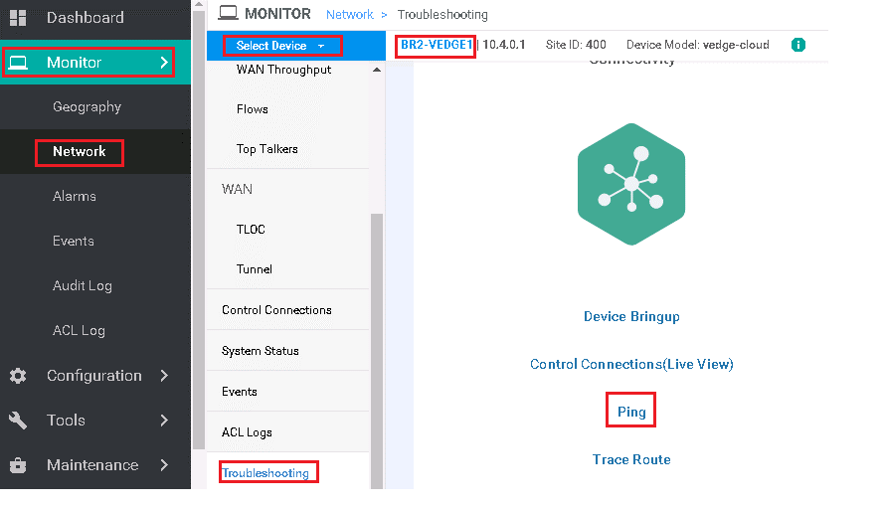The height and width of the screenshot is (509, 883).
Task: Select WAN Throughput in device menu
Action: tap(283, 70)
